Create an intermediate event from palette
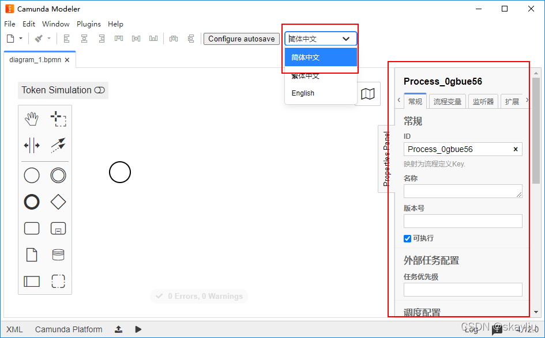Screen dimensions: 545x338 point(58,175)
